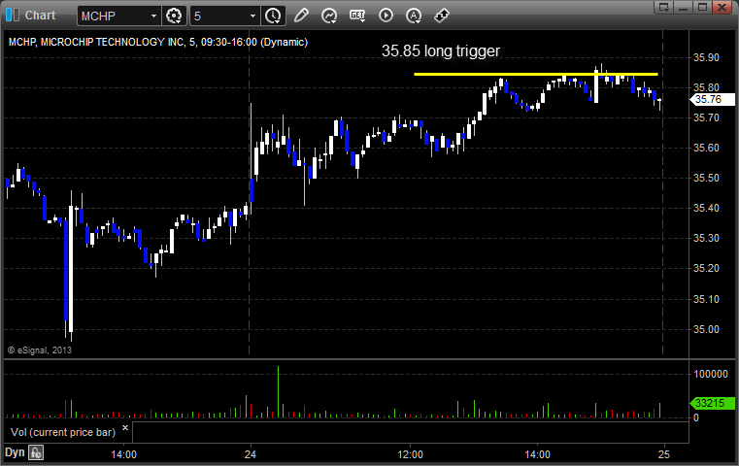Select the yellow 35.85 trigger line

tap(536, 74)
